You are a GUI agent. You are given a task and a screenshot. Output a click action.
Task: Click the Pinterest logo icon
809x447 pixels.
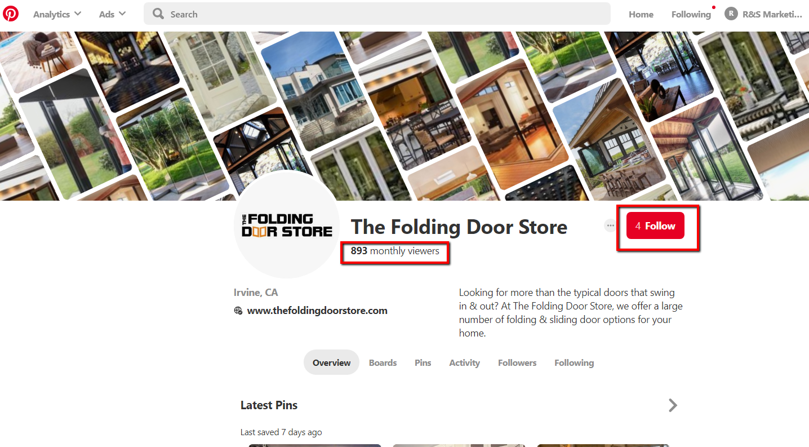[11, 14]
